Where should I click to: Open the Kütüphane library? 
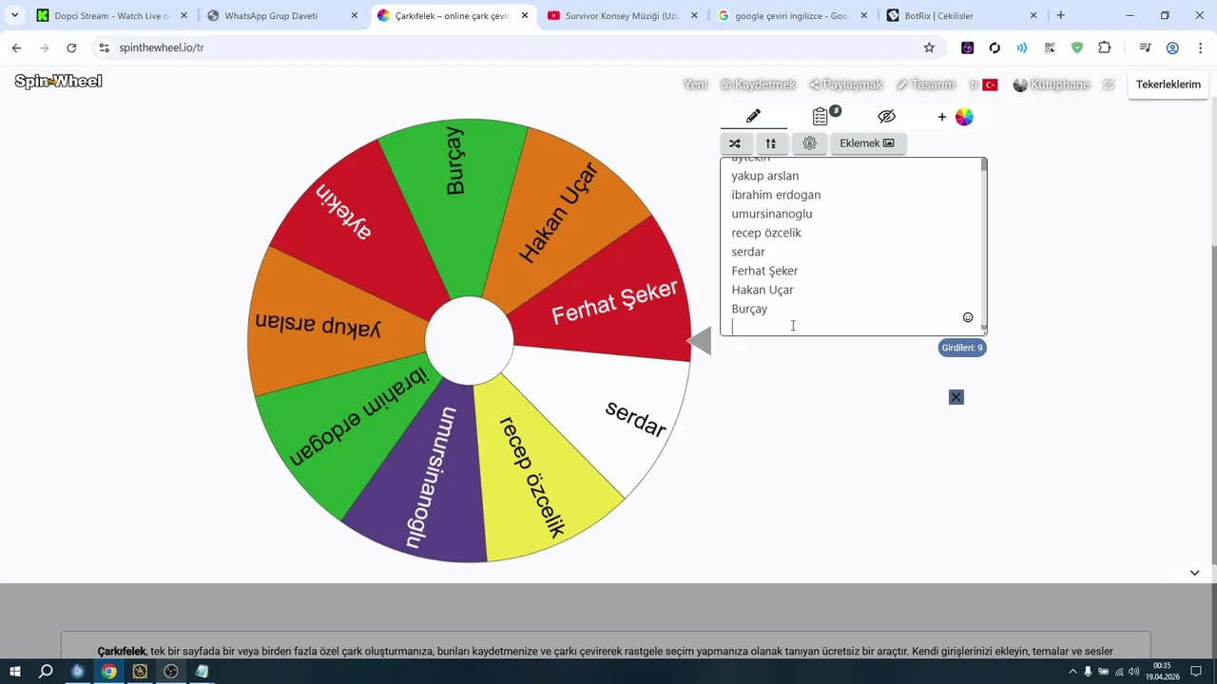1052,85
